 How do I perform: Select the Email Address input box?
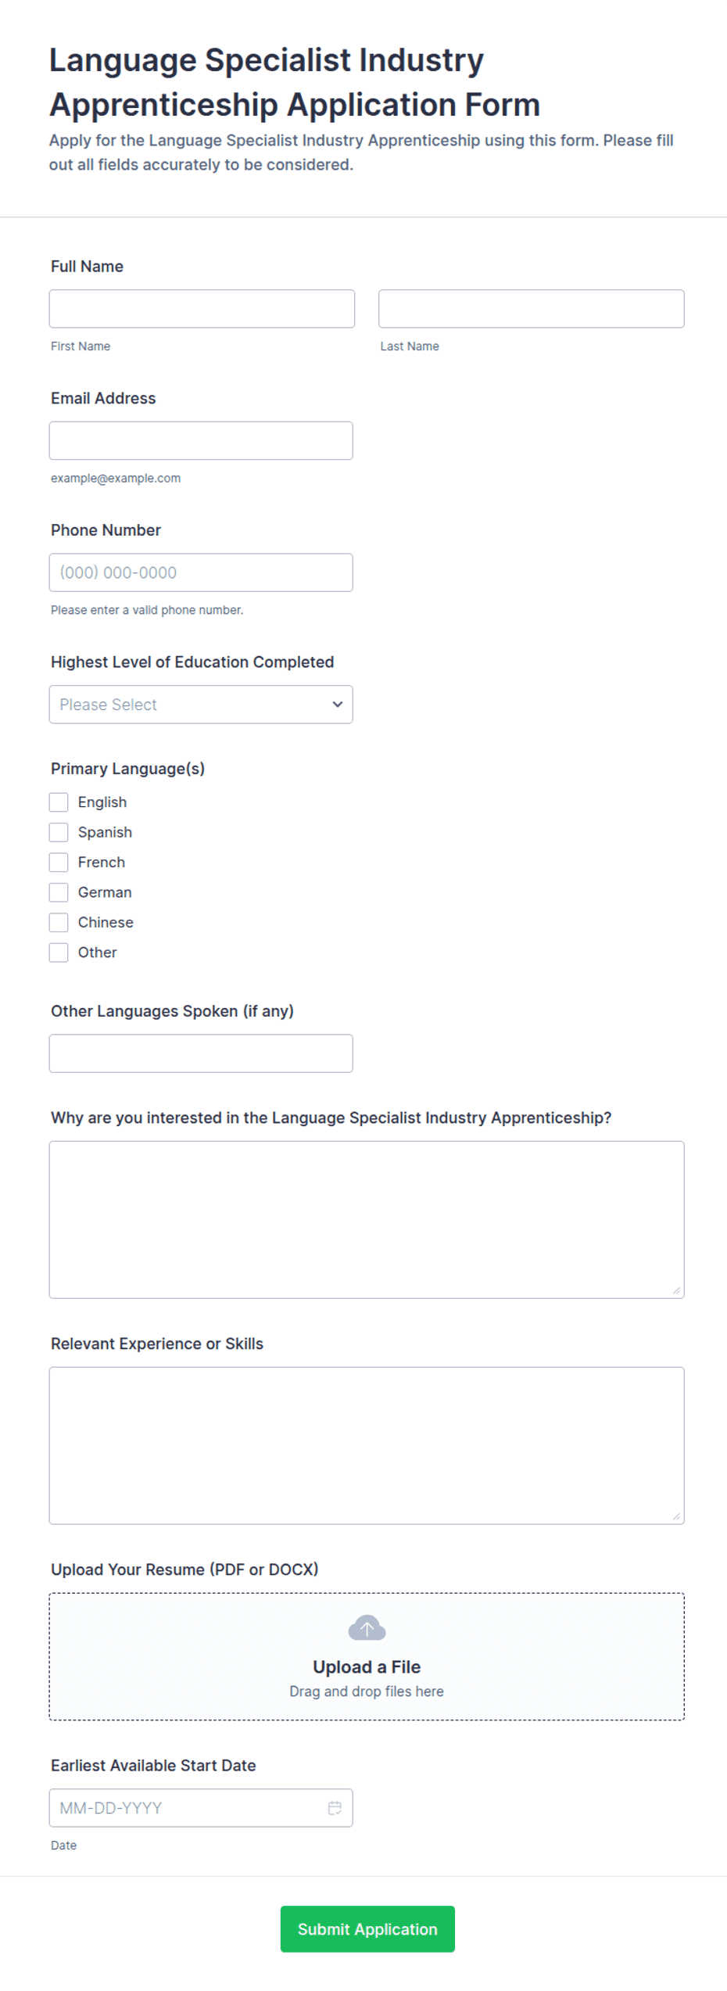pos(201,441)
